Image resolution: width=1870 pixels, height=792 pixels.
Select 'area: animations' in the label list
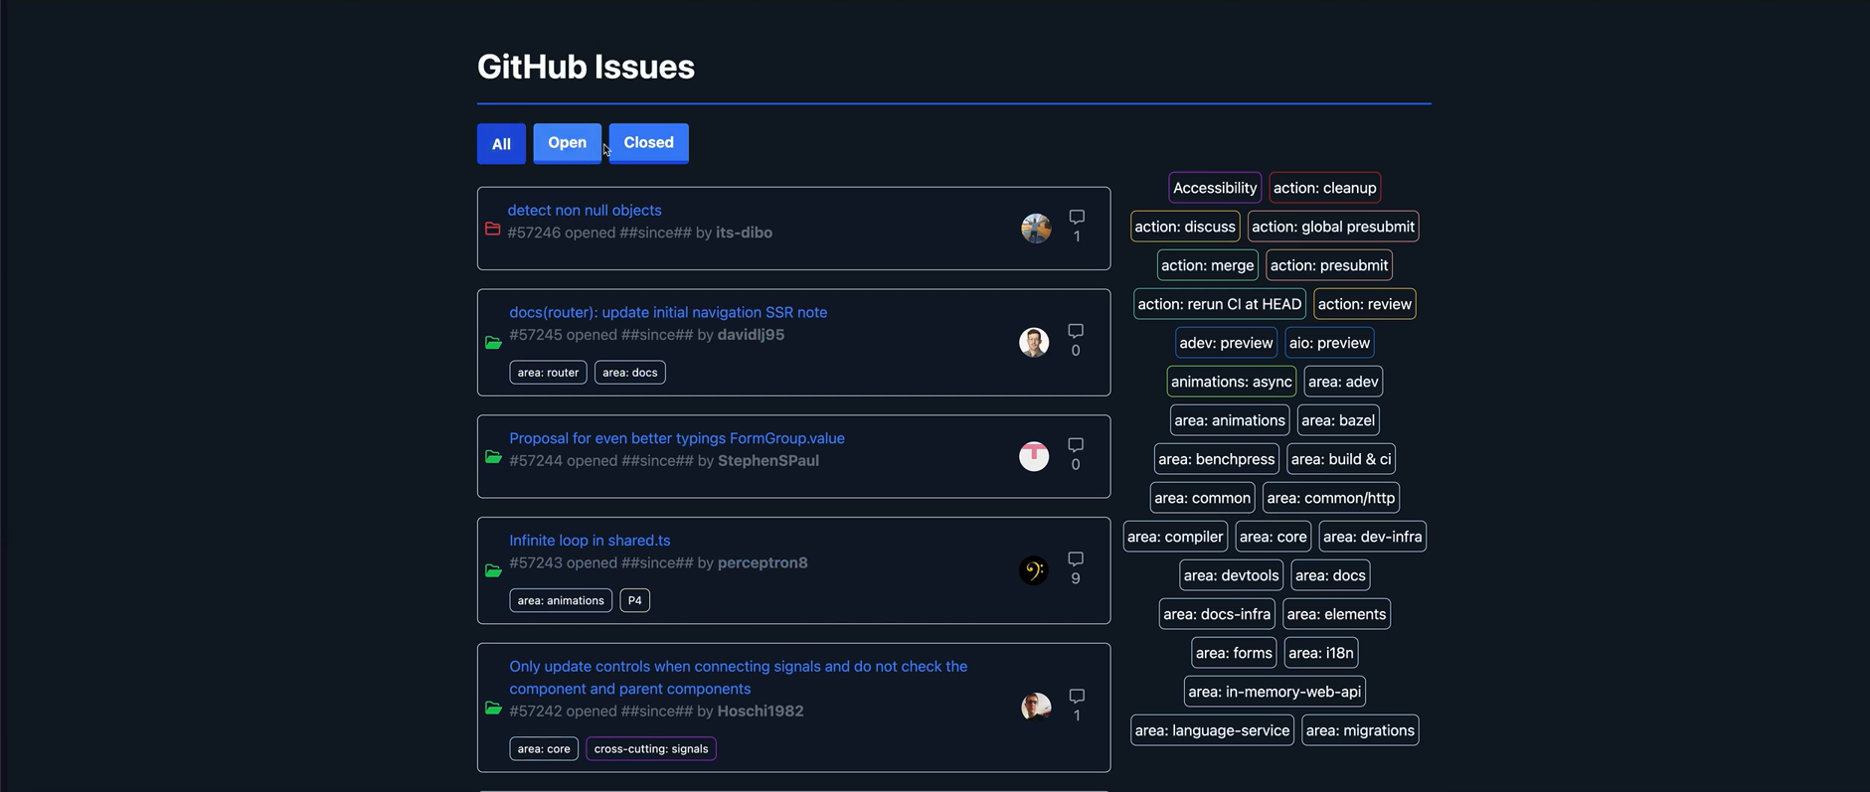coord(1230,420)
